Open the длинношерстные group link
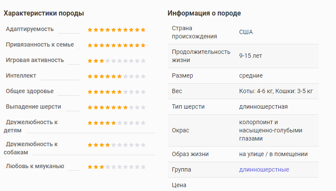Viewport: 336px width, 191px height. tap(264, 169)
